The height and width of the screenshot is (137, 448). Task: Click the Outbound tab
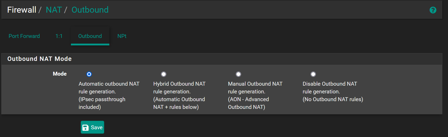click(90, 36)
